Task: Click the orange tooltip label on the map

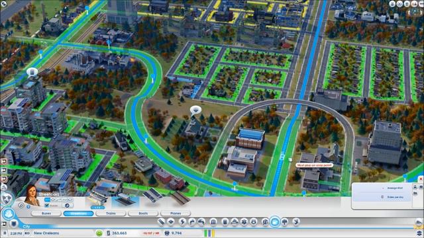Action: pyautogui.click(x=314, y=165)
